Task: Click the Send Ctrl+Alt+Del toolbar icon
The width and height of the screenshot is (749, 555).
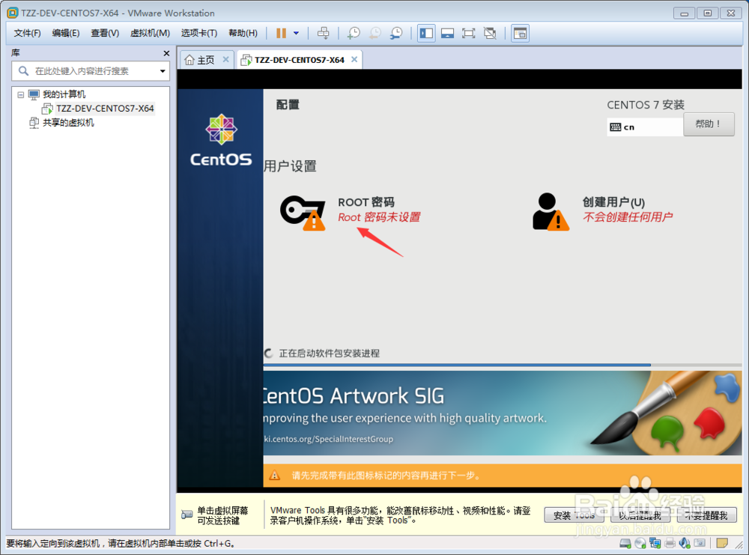Action: tap(324, 33)
